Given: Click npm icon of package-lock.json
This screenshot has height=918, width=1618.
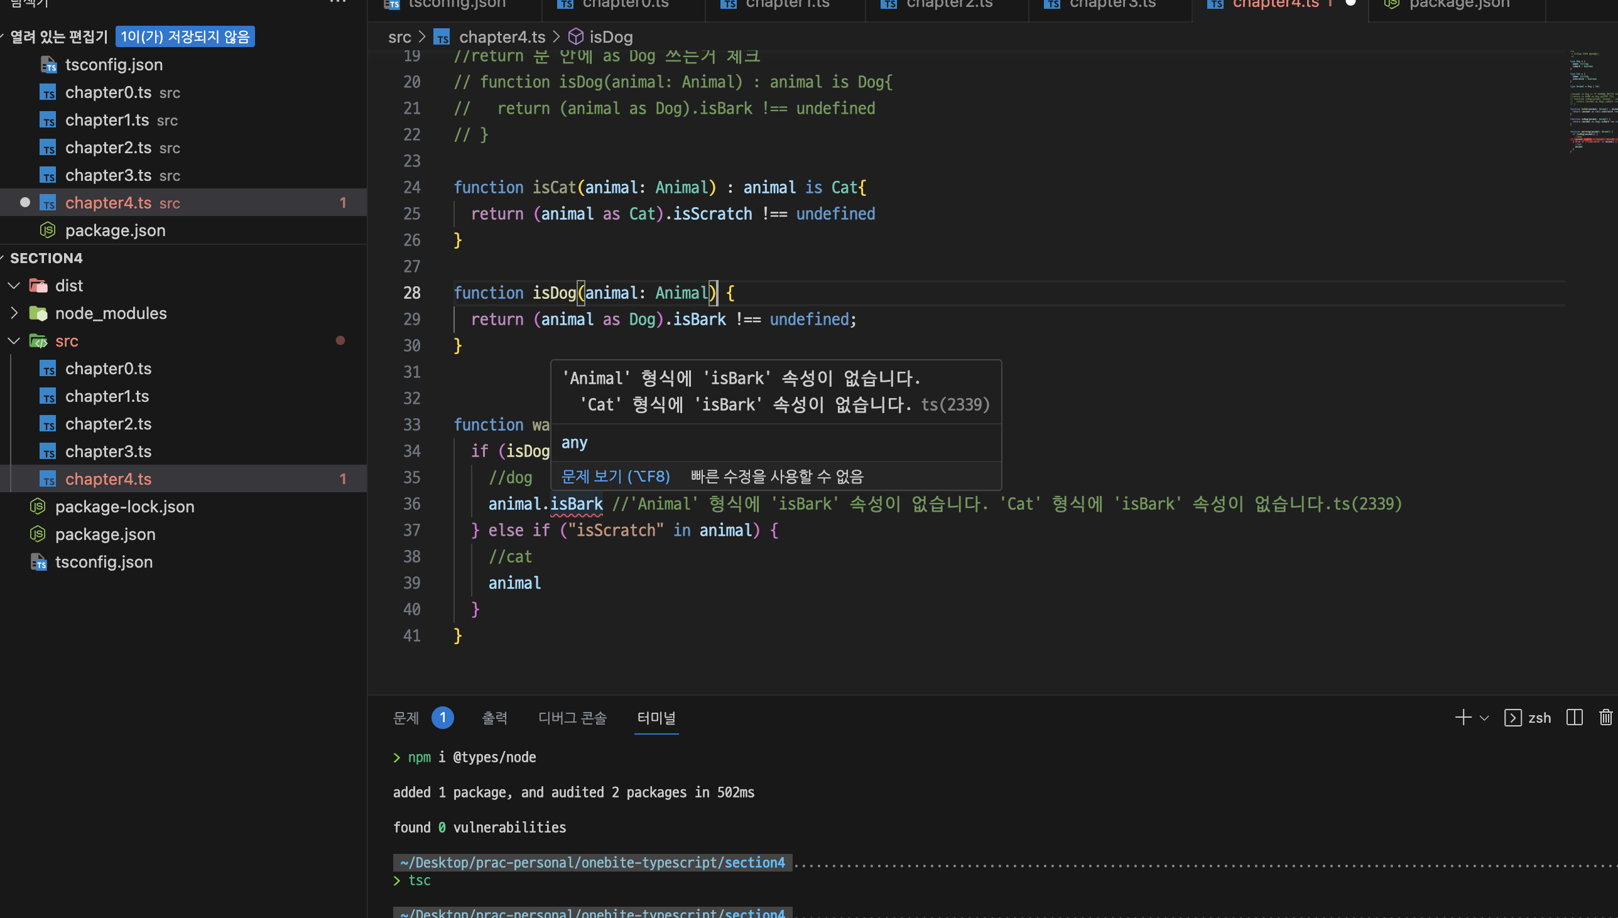Looking at the screenshot, I should pos(38,506).
